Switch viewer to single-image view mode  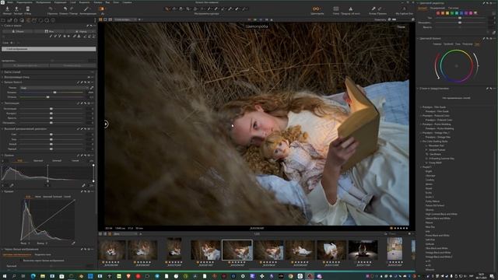point(106,19)
